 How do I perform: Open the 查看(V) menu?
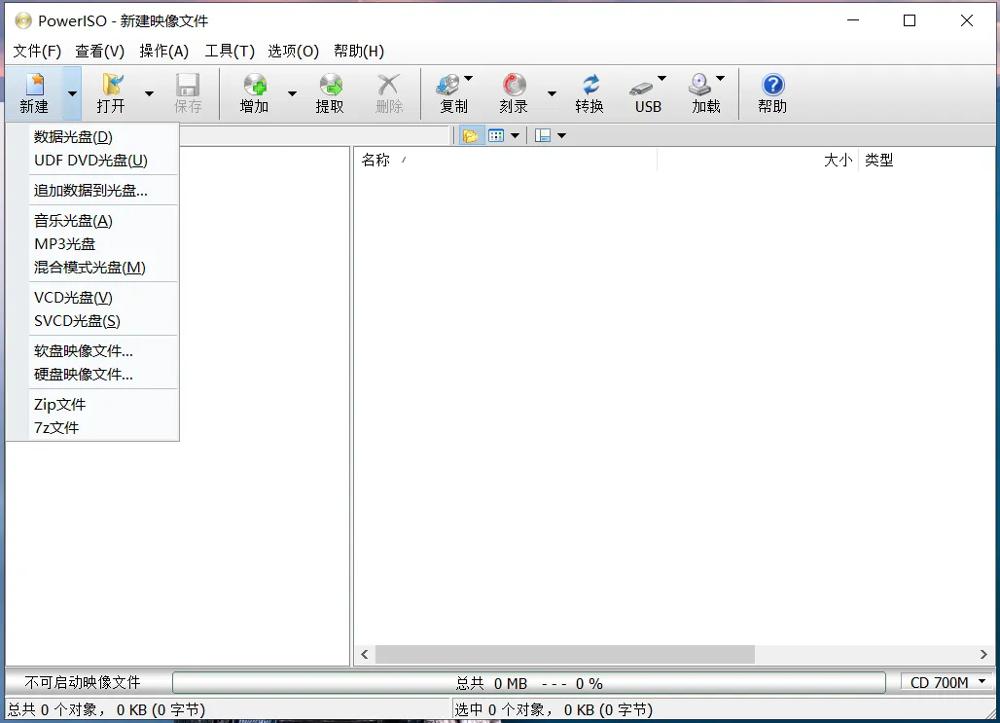(99, 51)
